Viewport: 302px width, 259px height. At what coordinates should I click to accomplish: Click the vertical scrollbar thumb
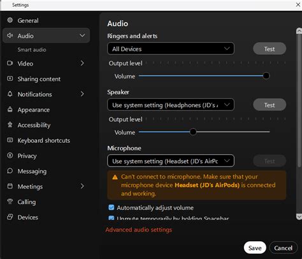pos(299,100)
